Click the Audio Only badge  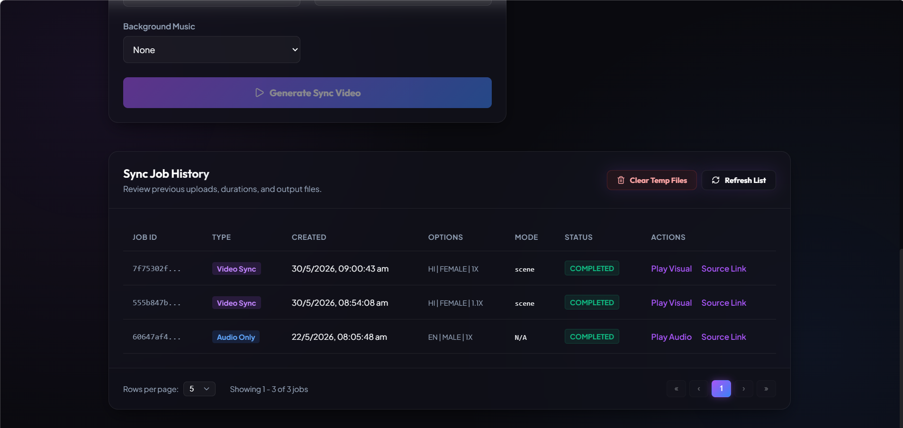(x=236, y=337)
